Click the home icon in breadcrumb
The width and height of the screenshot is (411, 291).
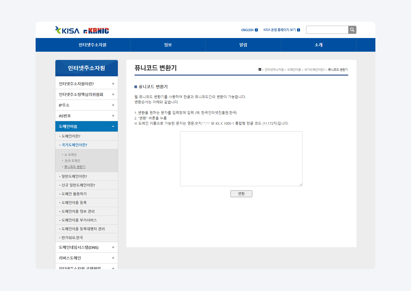[260, 69]
